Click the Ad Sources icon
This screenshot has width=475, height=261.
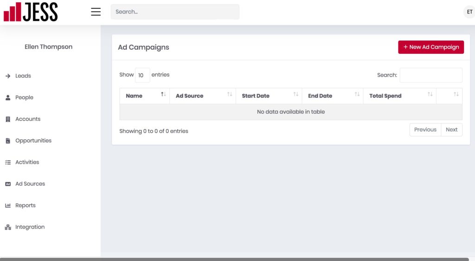point(8,184)
